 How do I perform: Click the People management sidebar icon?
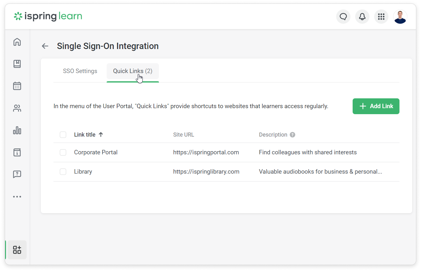coord(17,108)
